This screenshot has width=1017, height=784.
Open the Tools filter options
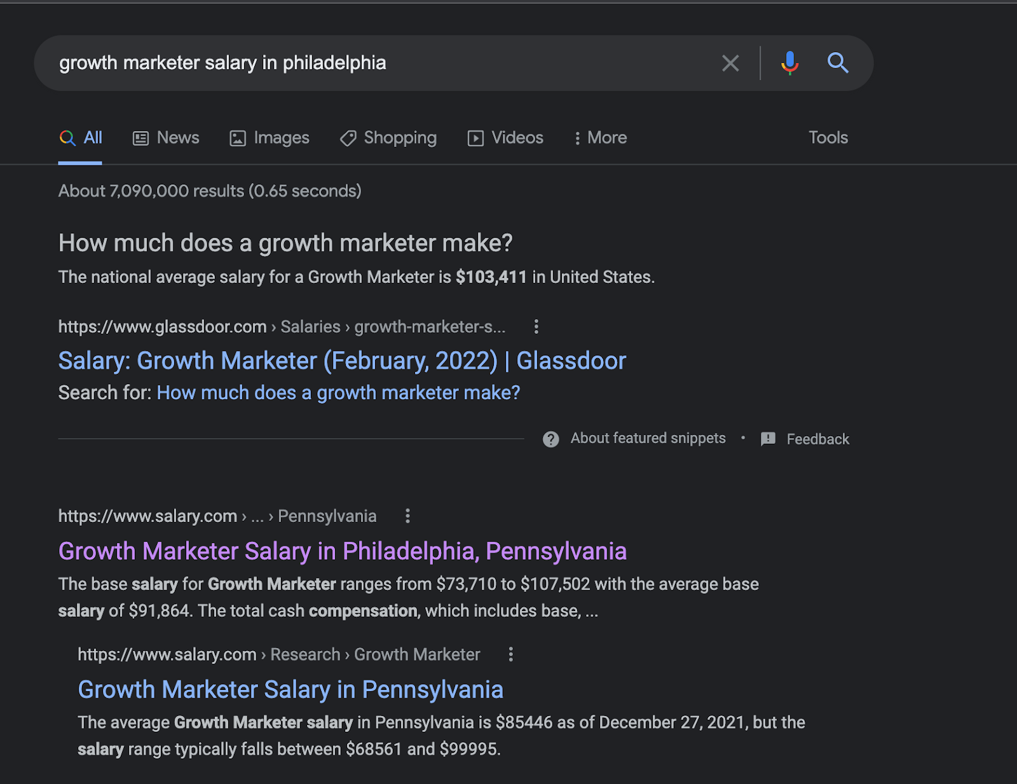click(828, 138)
